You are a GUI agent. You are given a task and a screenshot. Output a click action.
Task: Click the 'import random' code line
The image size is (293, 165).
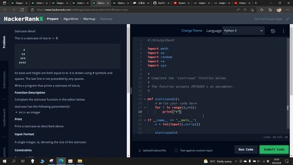[160, 57]
